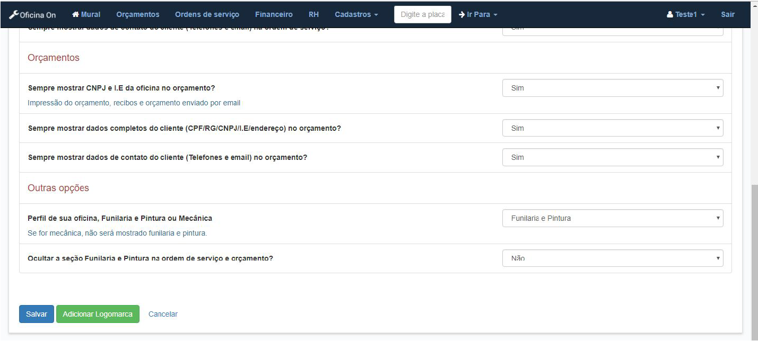The width and height of the screenshot is (758, 341).
Task: Go to the RH page
Action: 313,14
